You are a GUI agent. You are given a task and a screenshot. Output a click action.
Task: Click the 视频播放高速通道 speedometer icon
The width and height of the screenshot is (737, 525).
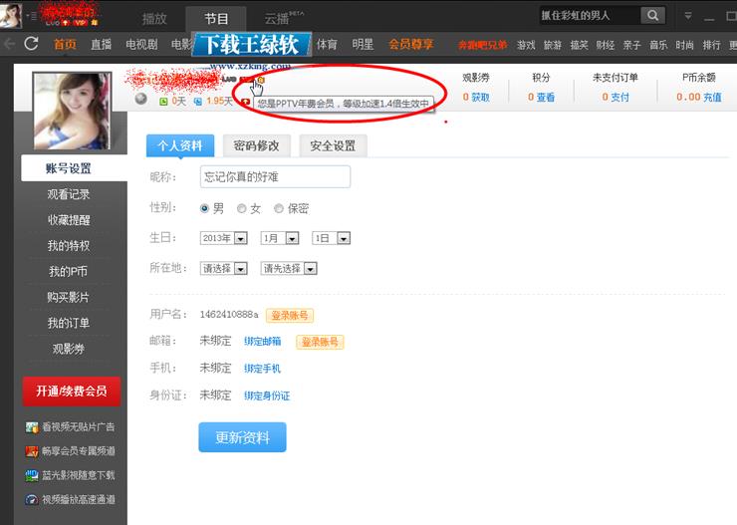coord(32,500)
